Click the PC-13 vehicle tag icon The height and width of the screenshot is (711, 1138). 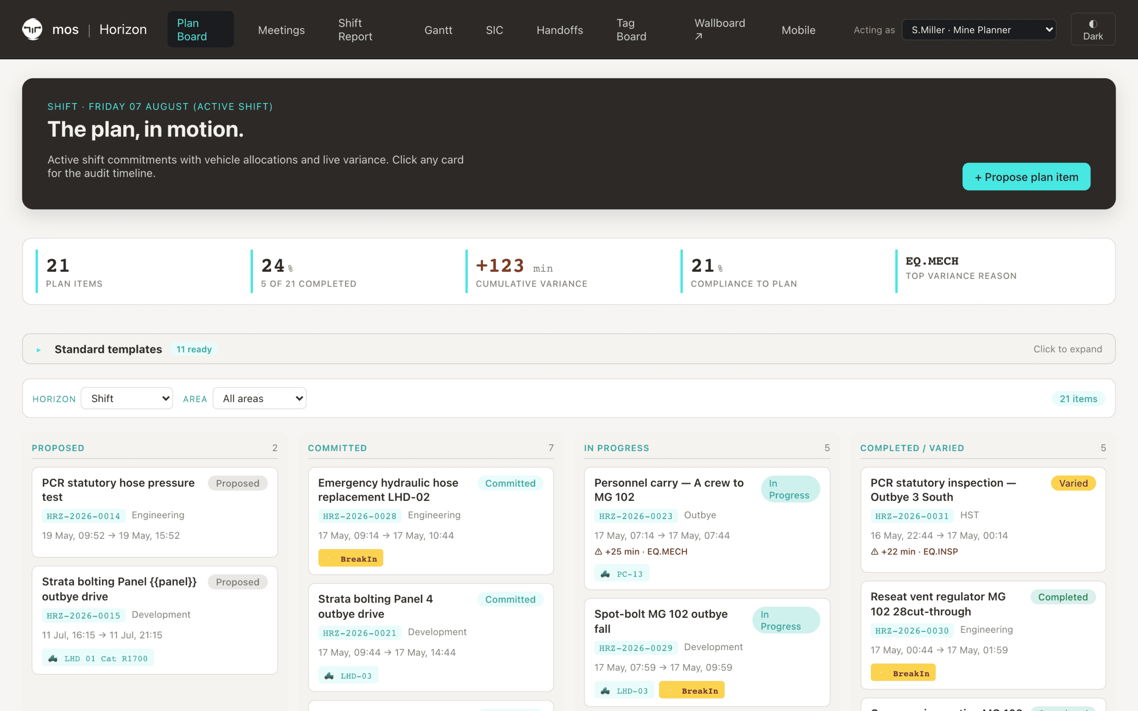[x=605, y=574]
